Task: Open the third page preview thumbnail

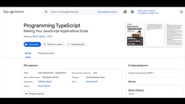Action: [x=174, y=35]
